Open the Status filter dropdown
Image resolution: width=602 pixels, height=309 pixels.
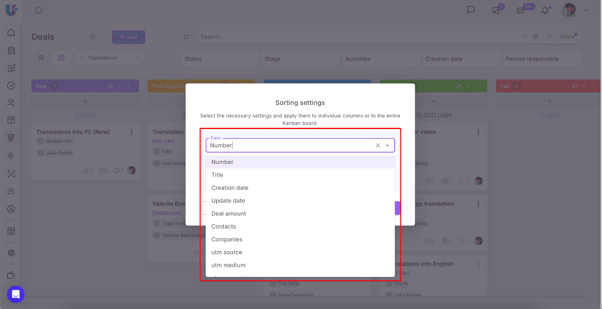tap(220, 59)
